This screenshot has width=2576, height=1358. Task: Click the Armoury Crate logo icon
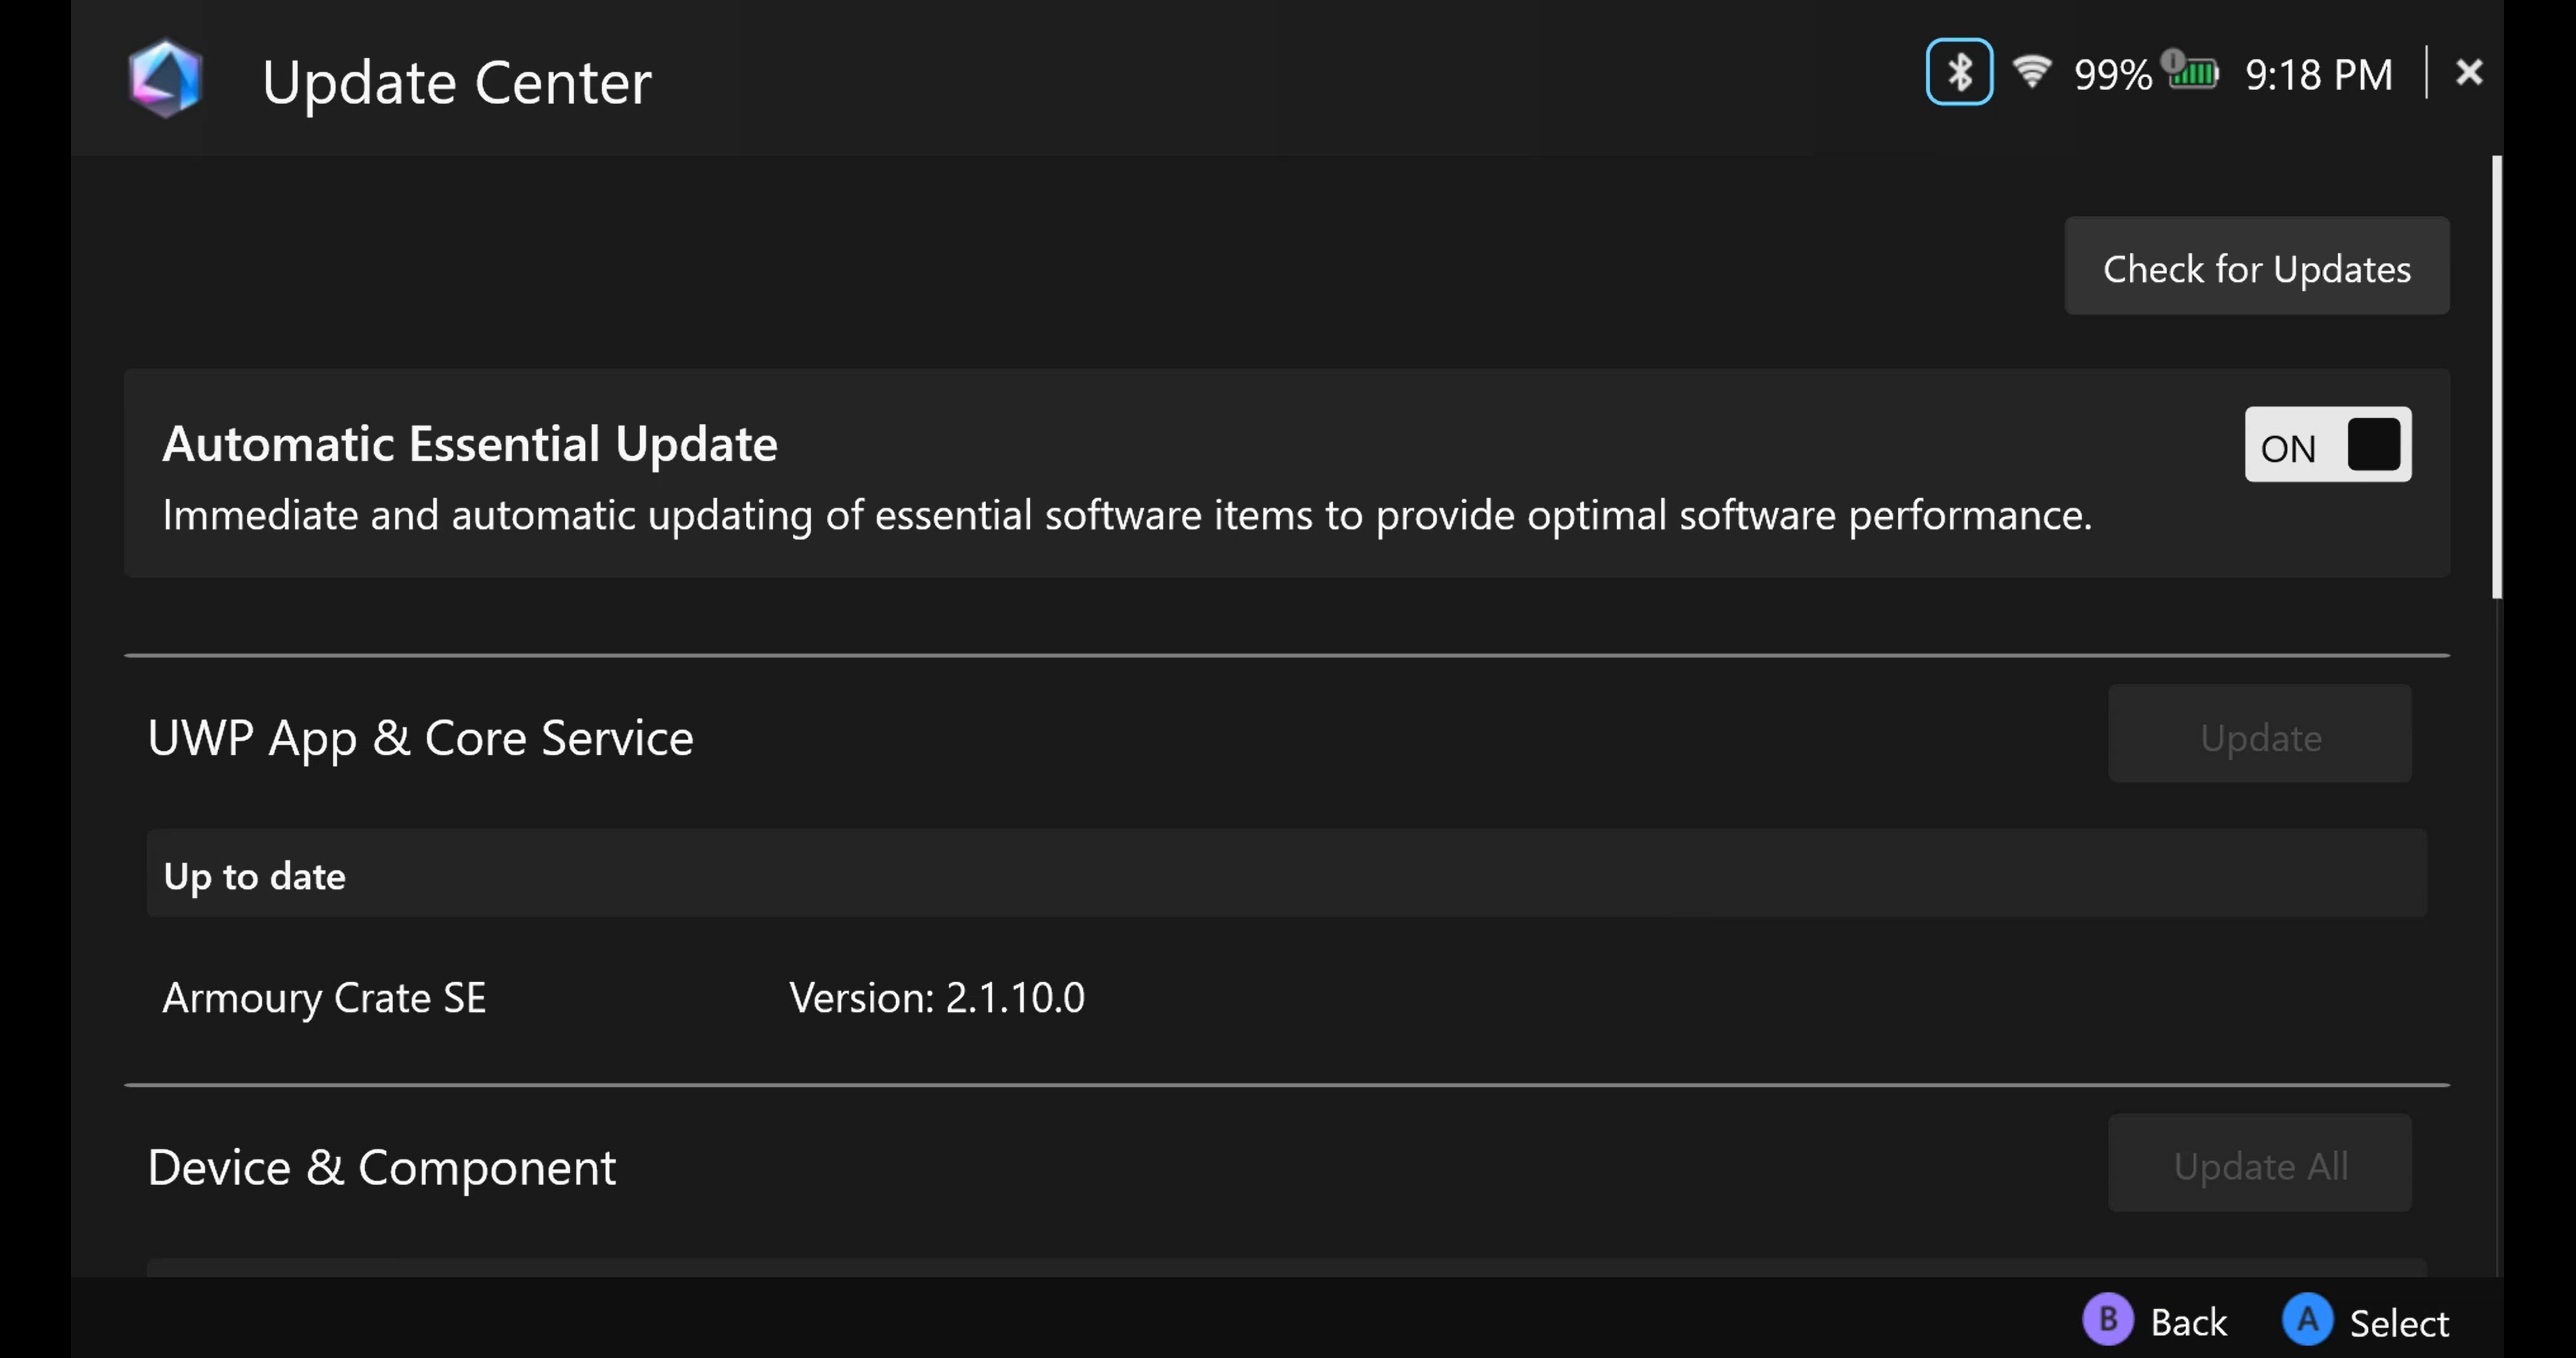tap(165, 78)
